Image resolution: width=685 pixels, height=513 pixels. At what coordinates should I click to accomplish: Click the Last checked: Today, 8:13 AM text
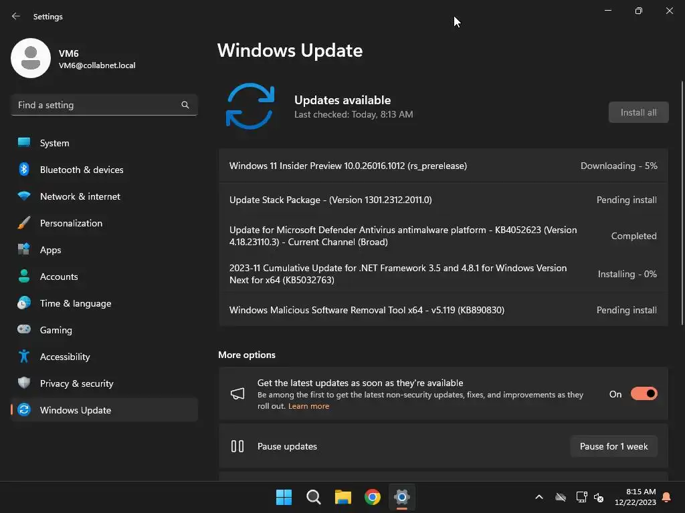[x=353, y=114]
